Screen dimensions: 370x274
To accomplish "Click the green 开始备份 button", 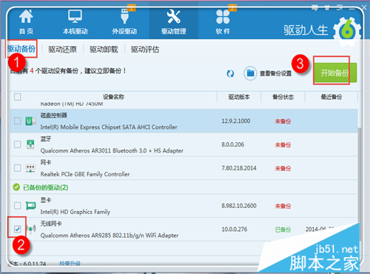I will [x=335, y=73].
